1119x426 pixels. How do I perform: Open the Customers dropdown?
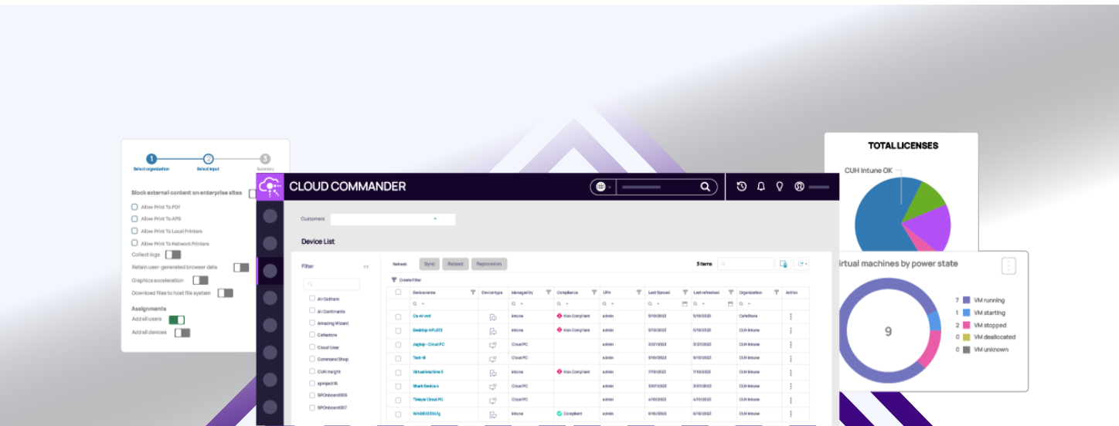point(393,219)
